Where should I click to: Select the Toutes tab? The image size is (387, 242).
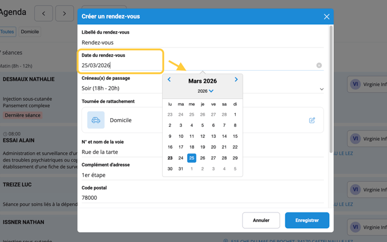(x=7, y=32)
